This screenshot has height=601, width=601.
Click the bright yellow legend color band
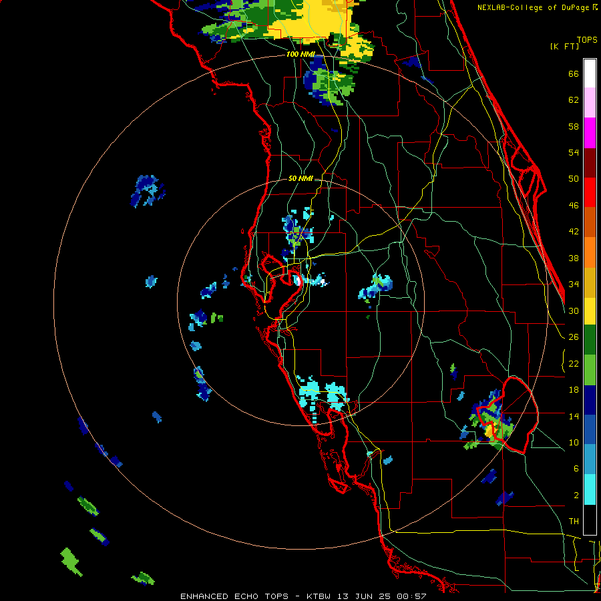590,311
